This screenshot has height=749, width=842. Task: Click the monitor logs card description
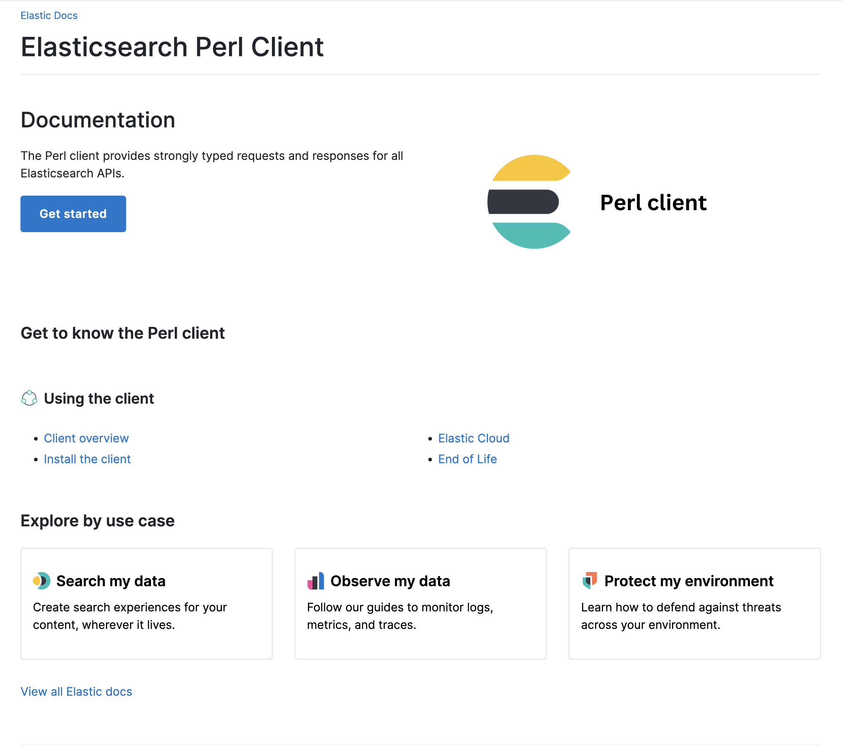(399, 616)
